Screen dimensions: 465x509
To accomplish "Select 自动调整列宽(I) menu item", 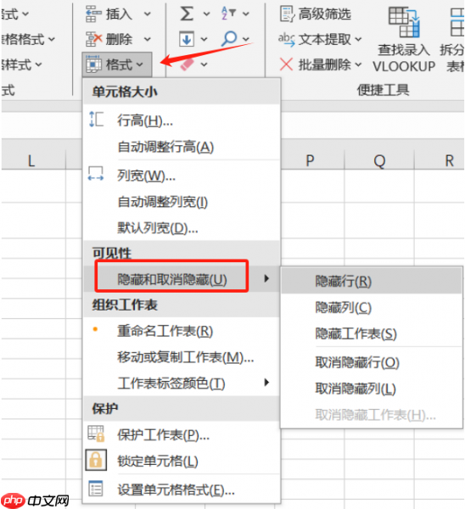I will point(182,202).
